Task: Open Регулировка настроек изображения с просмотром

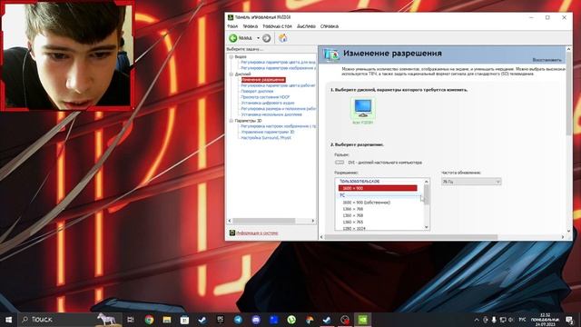Action: 279,126
